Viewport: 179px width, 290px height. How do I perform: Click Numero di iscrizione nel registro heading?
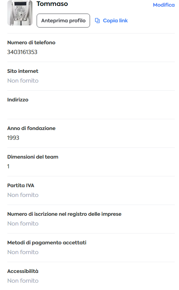[65, 214]
